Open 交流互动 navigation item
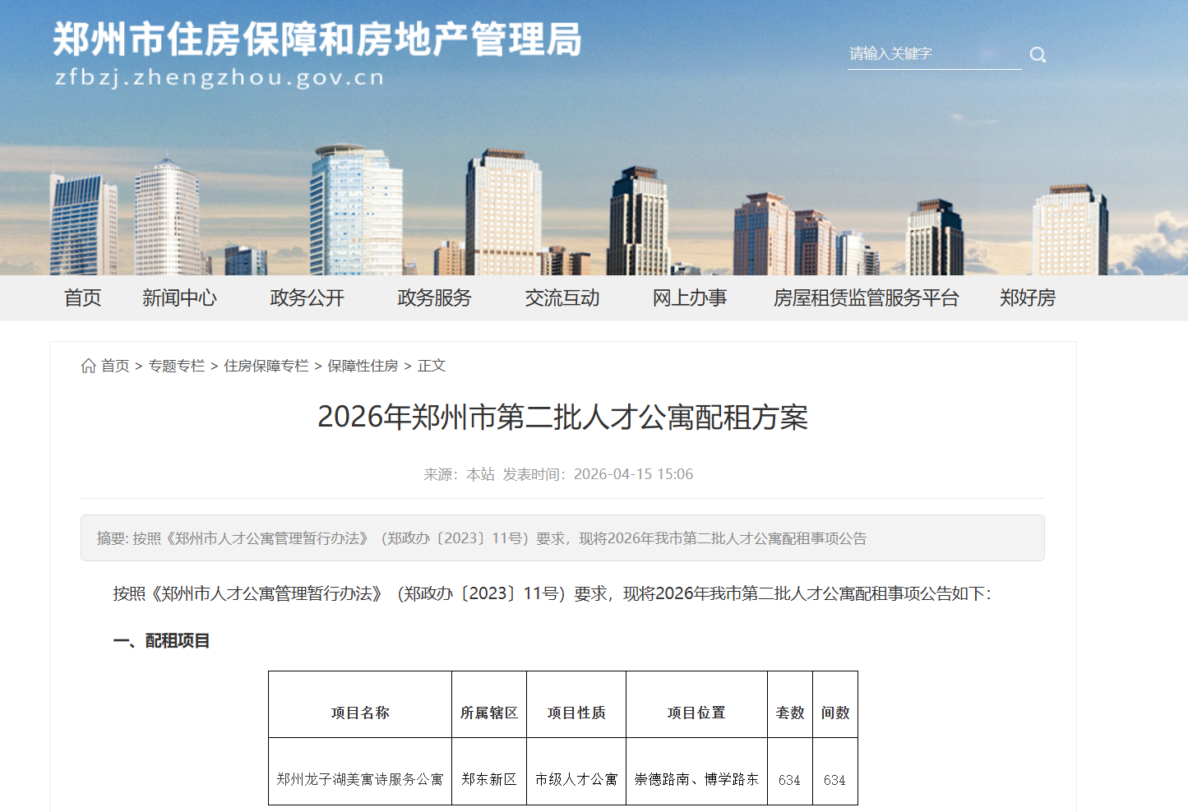1188x812 pixels. click(x=562, y=298)
